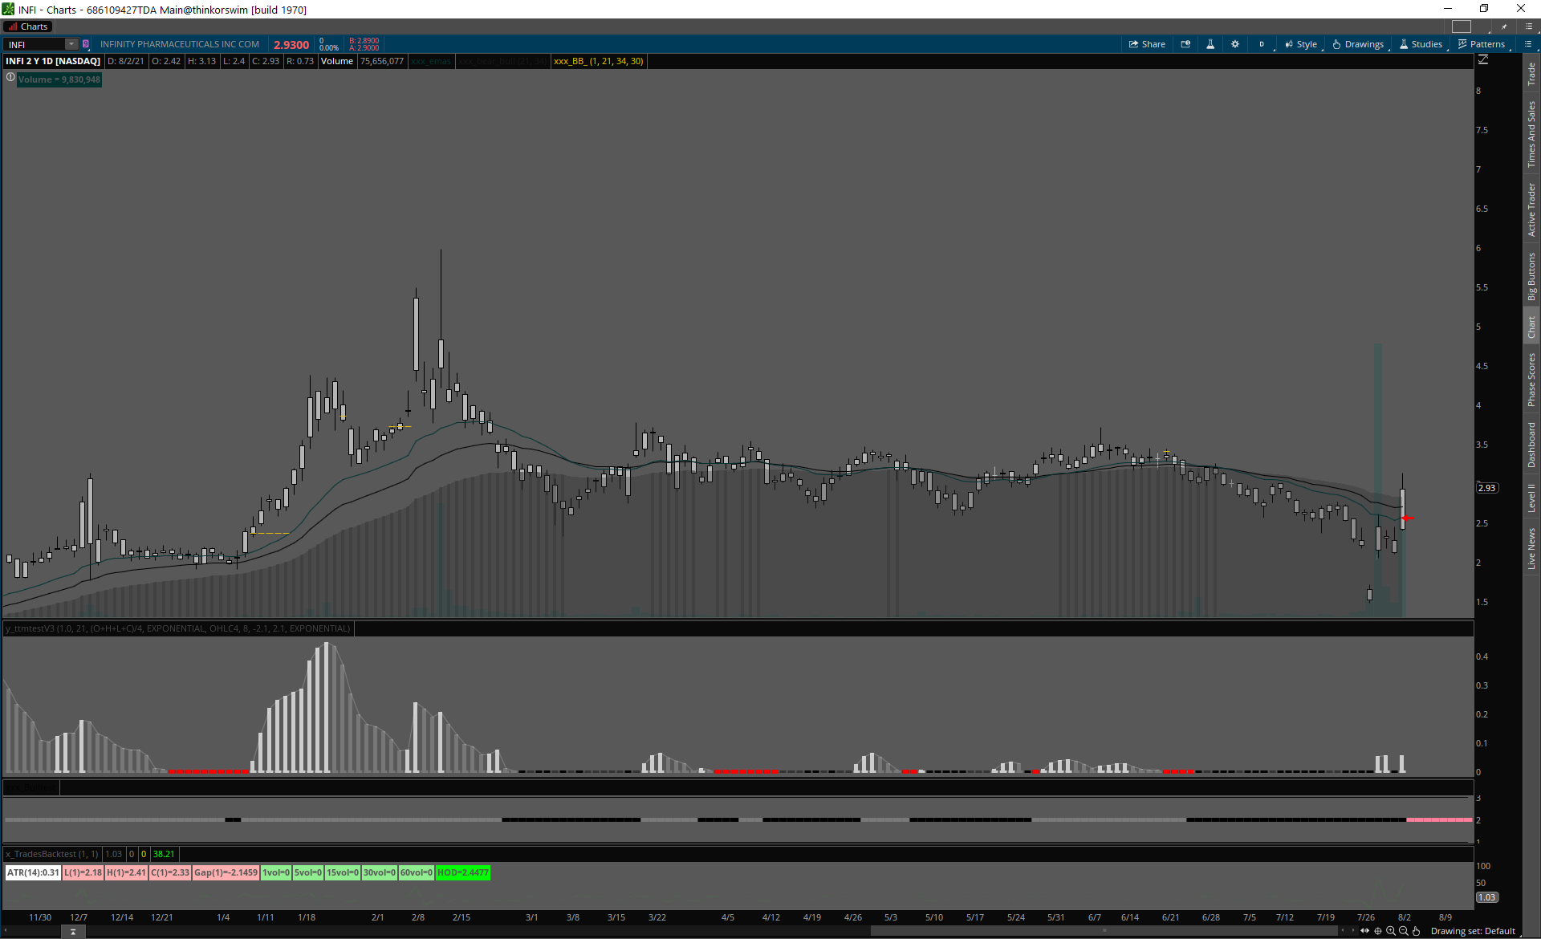Collapse lower study panel arrow button

(73, 931)
